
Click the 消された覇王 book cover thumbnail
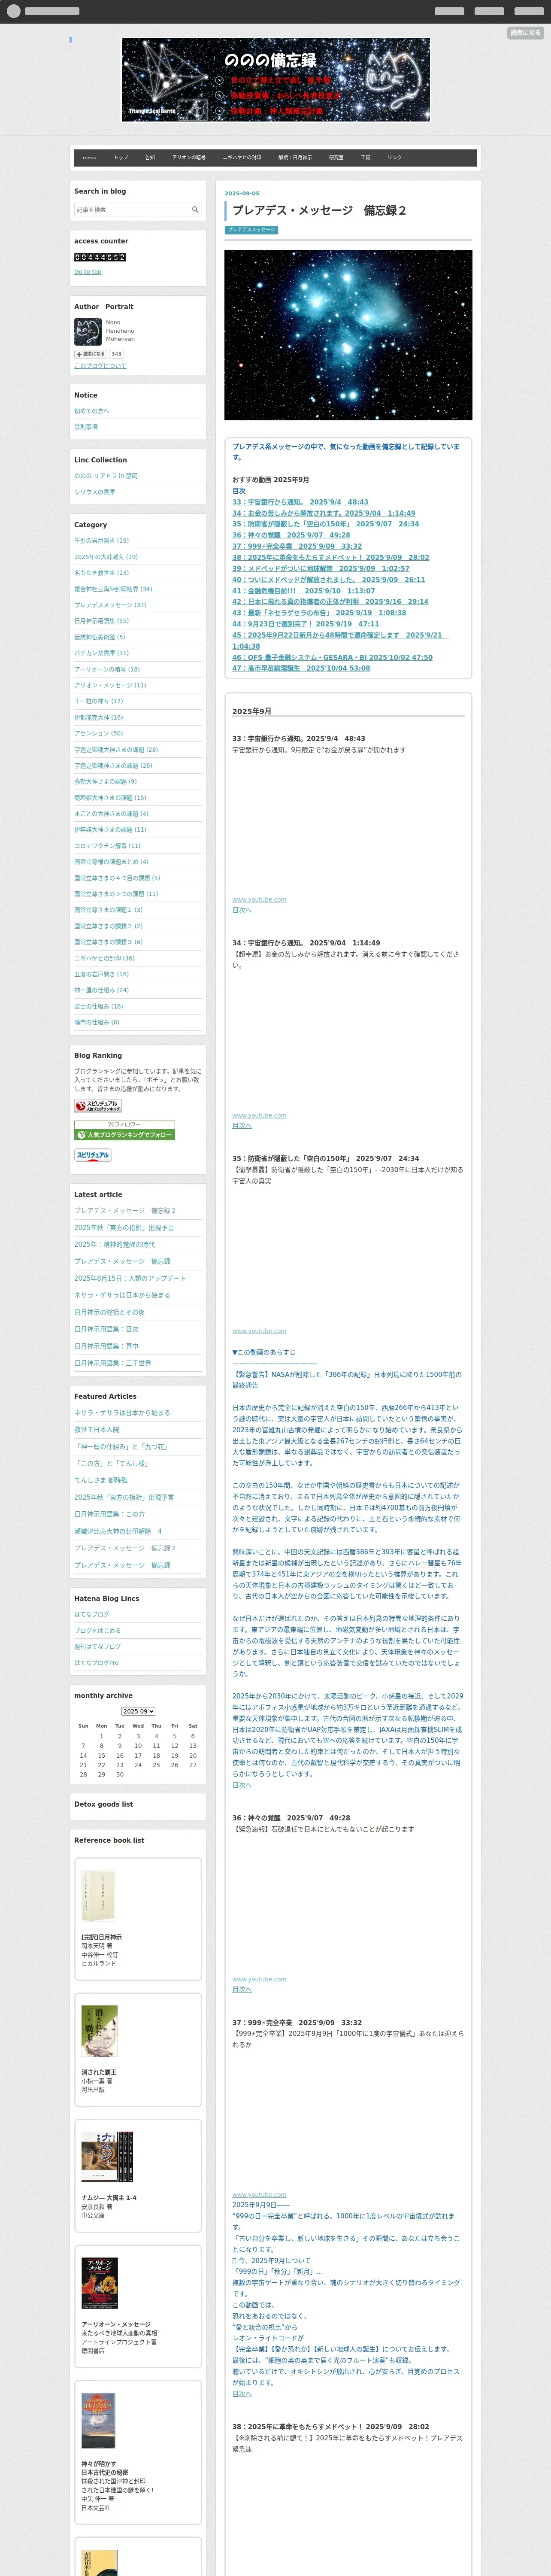click(99, 2032)
